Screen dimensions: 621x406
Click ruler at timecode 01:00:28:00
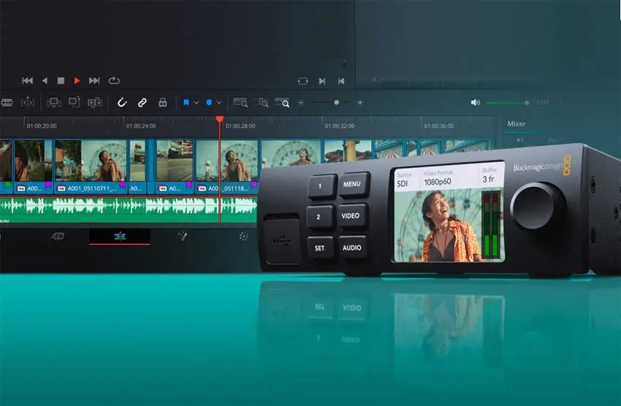[240, 126]
